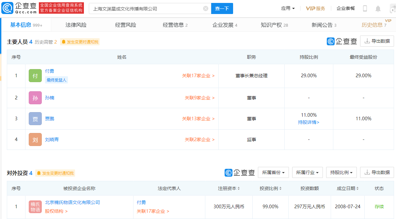Open 持股详情 for 贾鹏

[x=308, y=122]
